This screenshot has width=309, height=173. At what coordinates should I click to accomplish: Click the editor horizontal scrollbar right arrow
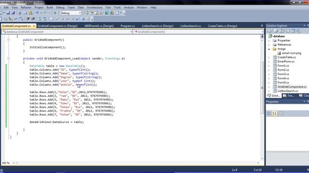tap(258, 163)
